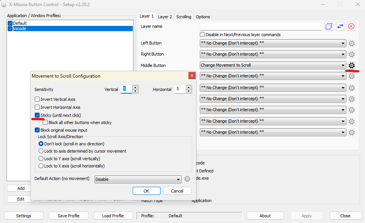Click the Default Action gear in the dialog

(x=187, y=178)
